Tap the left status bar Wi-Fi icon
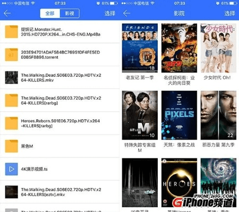Screen dimensions: 239x212 32,3
